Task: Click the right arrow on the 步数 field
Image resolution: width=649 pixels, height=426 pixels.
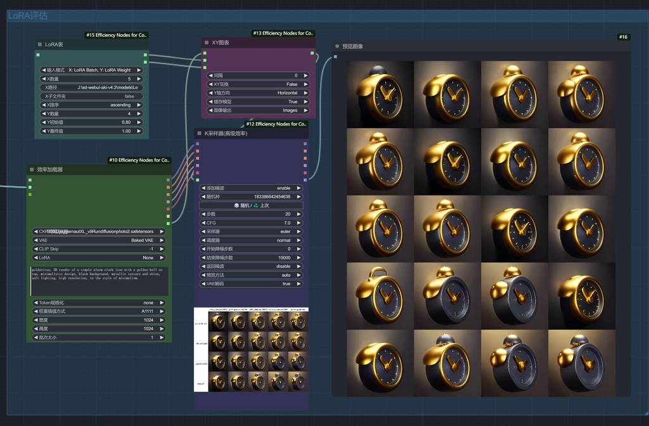Action: [x=299, y=214]
